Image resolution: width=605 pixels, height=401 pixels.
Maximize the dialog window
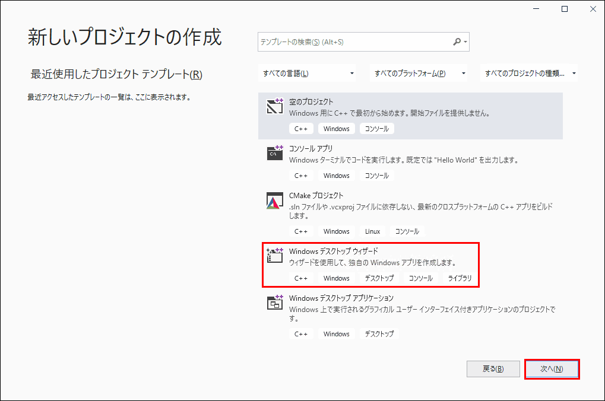coord(565,9)
